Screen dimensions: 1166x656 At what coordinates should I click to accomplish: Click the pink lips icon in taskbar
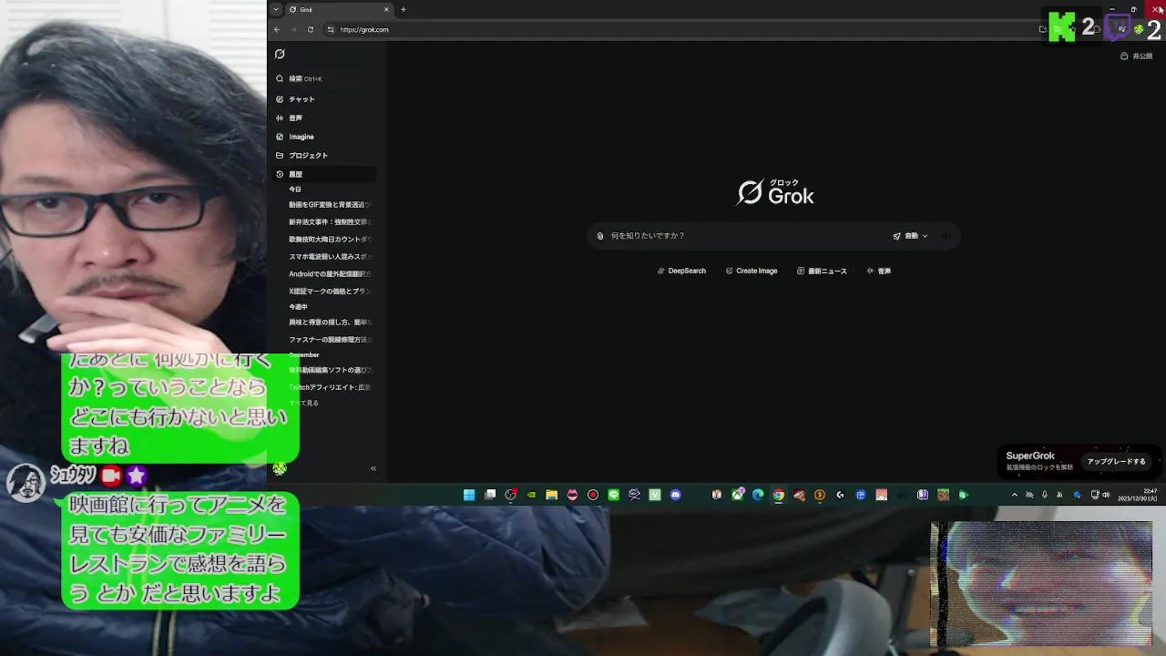(x=572, y=495)
